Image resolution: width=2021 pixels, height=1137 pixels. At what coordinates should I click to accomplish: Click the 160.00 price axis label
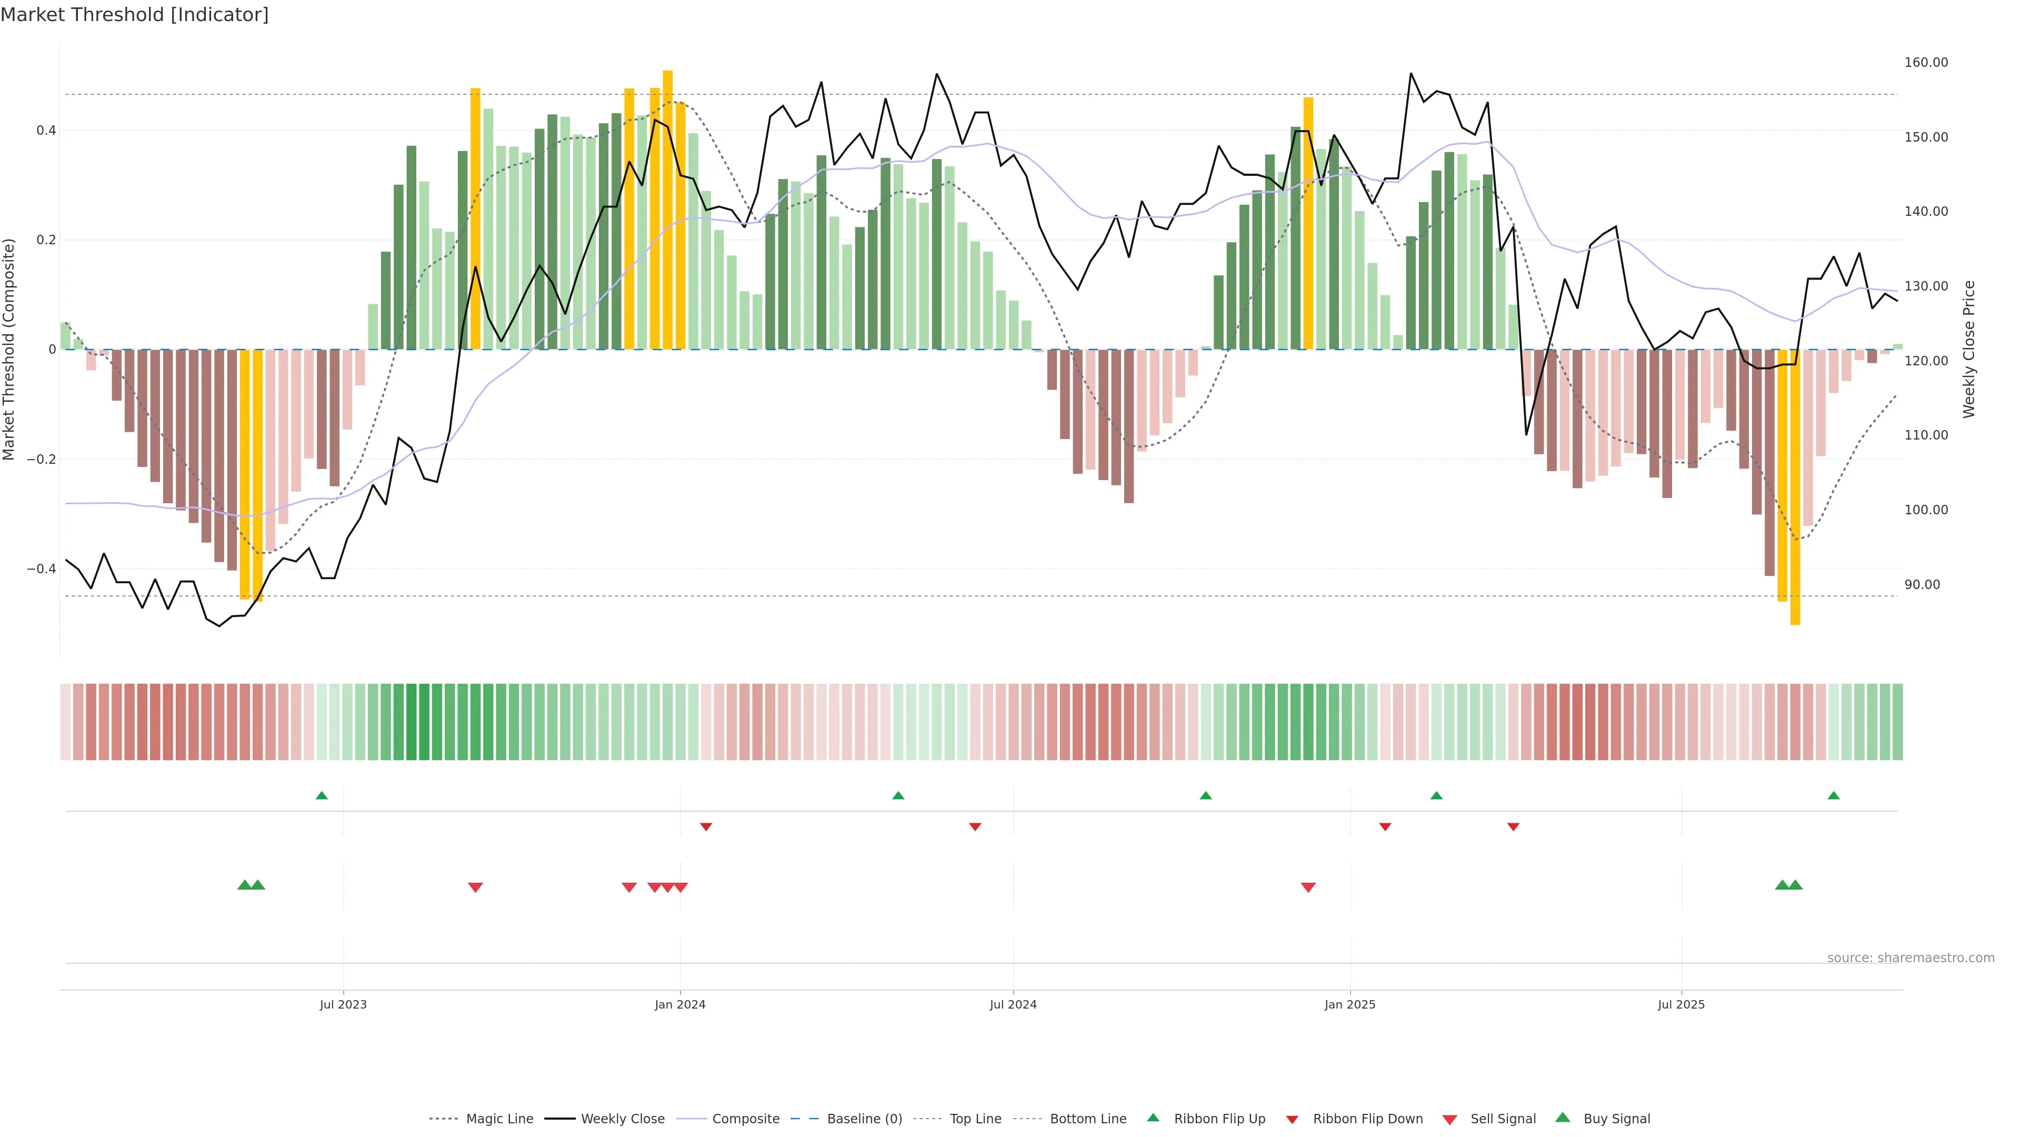(1926, 63)
